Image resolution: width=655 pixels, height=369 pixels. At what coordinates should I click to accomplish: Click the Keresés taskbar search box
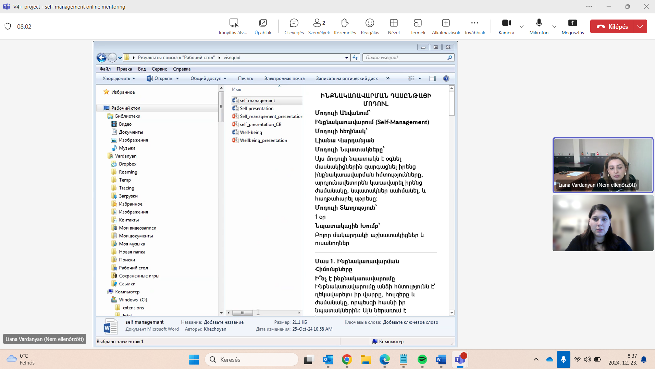click(252, 359)
